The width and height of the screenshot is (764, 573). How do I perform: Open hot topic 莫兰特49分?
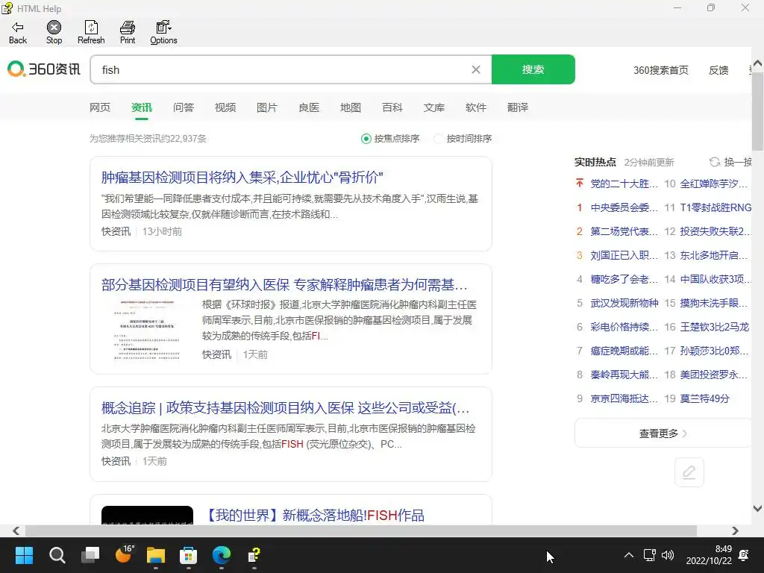(704, 398)
